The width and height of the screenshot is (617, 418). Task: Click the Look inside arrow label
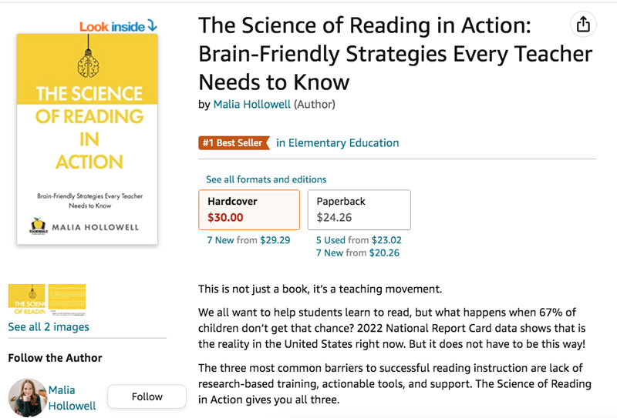coord(118,27)
